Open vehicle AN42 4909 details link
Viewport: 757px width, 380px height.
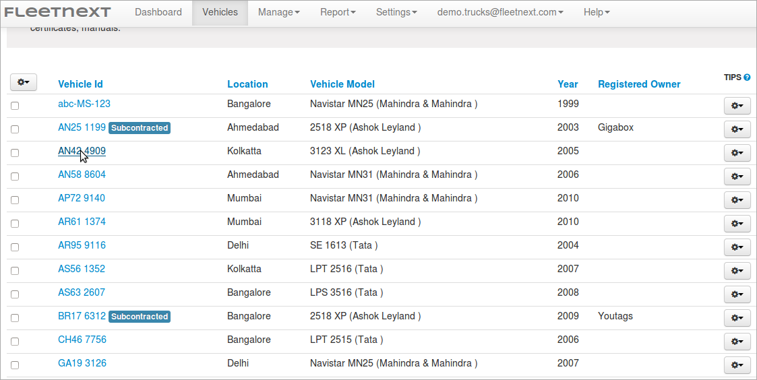tap(82, 151)
